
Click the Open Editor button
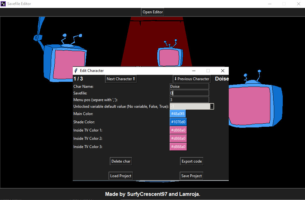tap(152, 12)
